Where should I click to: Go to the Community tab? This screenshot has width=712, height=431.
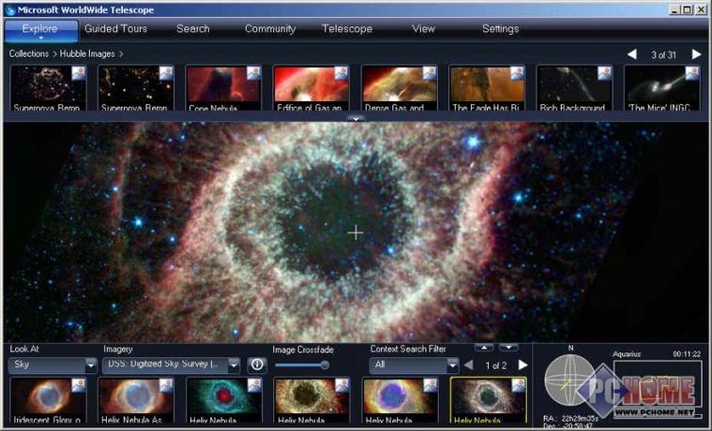pyautogui.click(x=270, y=29)
